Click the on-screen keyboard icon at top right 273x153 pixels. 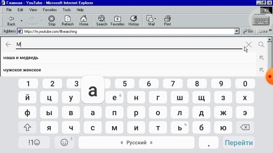tap(261, 20)
